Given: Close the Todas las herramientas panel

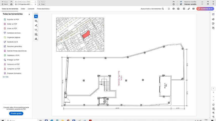Looking at the screenshot, I should coord(29,14).
